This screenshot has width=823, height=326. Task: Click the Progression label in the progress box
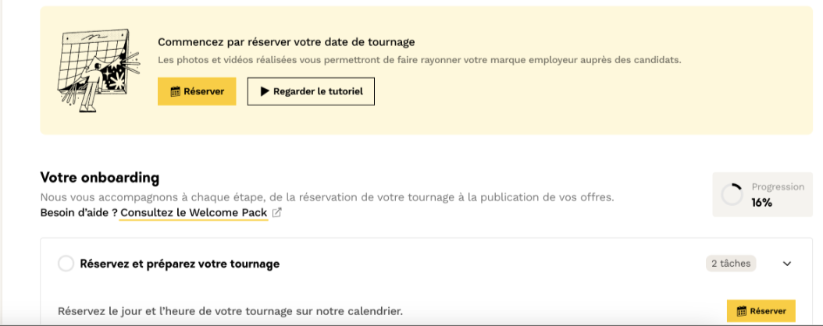click(x=777, y=187)
